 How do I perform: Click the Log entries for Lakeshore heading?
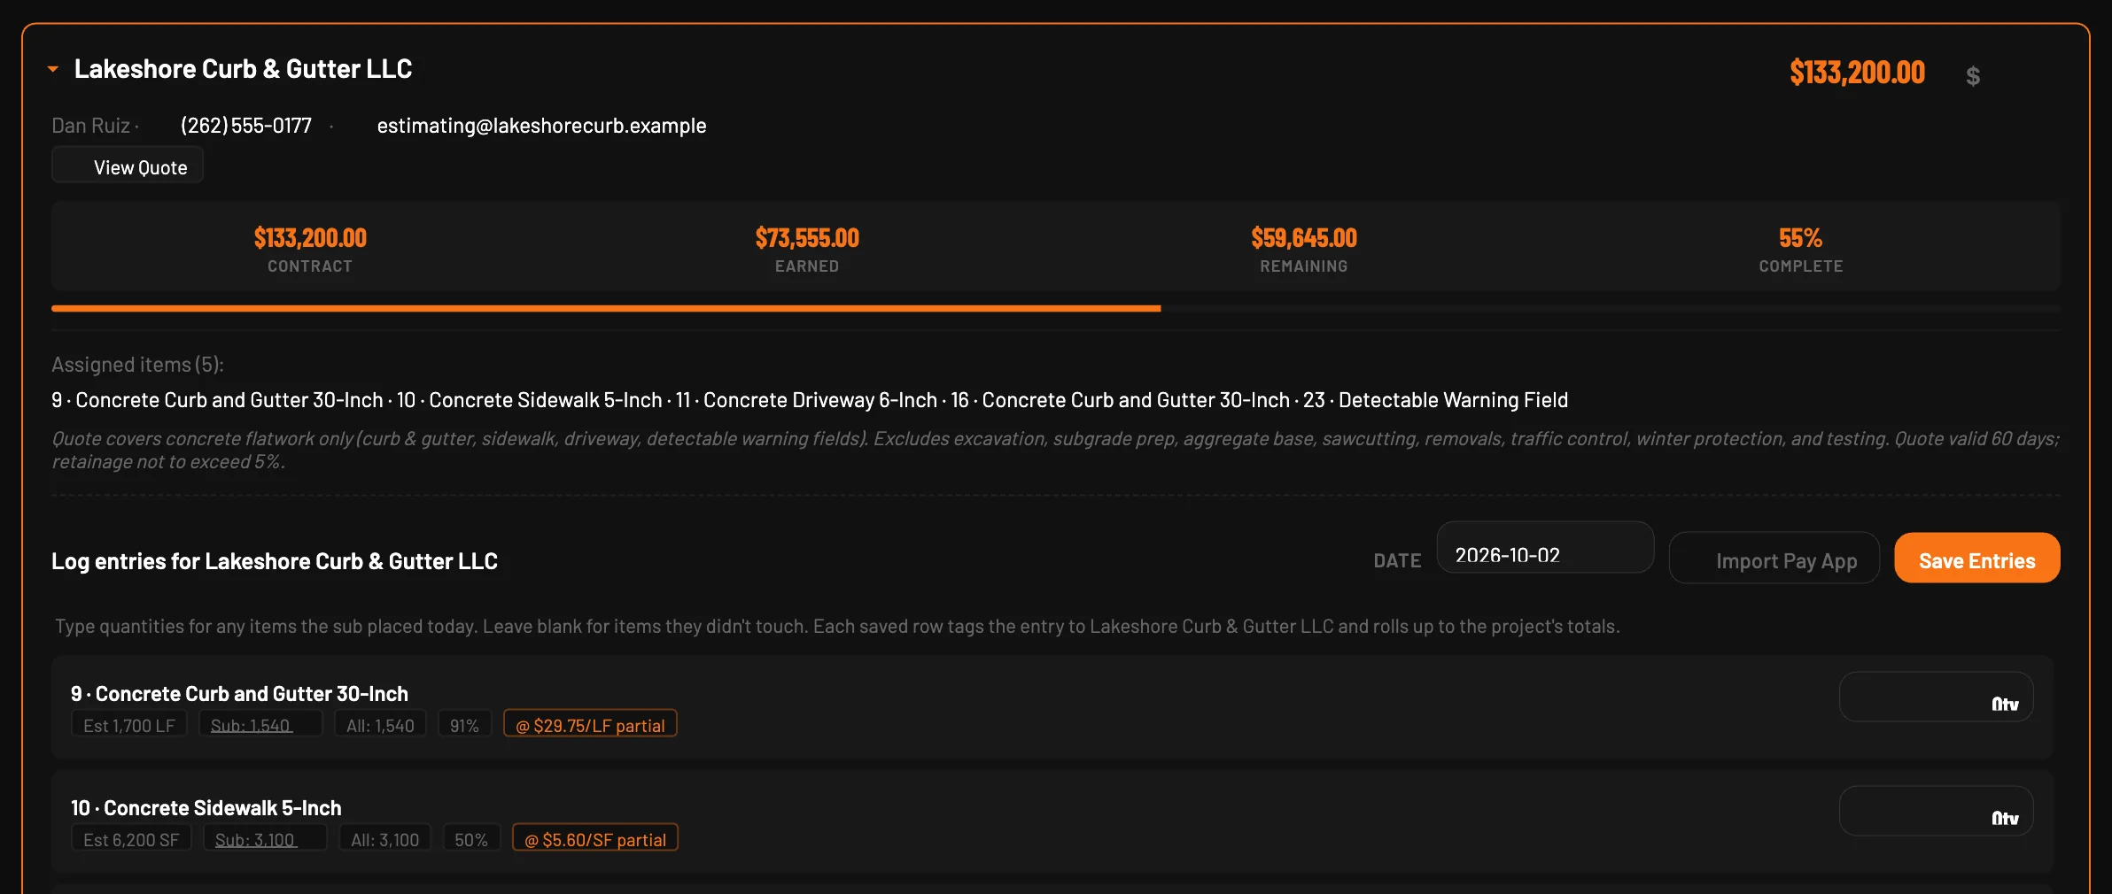[275, 561]
